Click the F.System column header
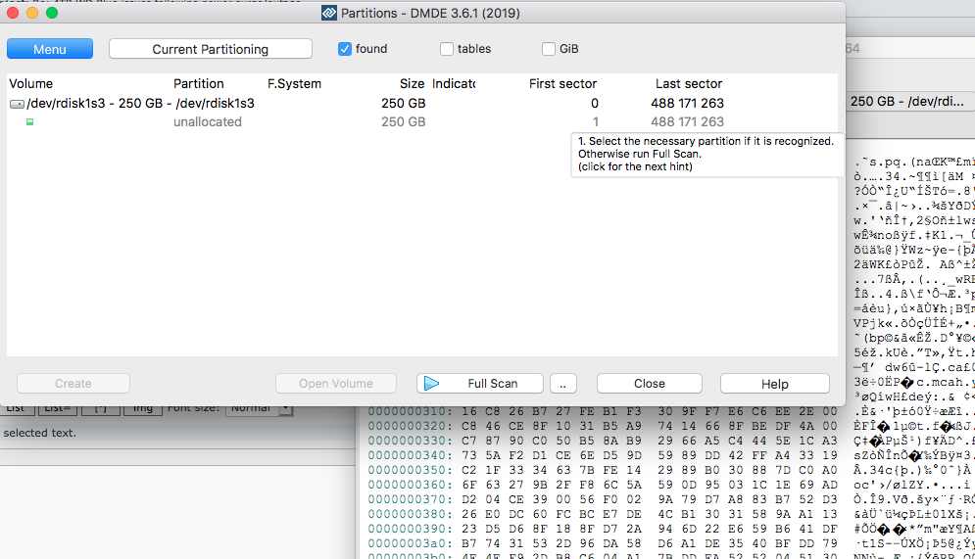The width and height of the screenshot is (975, 559). click(294, 84)
